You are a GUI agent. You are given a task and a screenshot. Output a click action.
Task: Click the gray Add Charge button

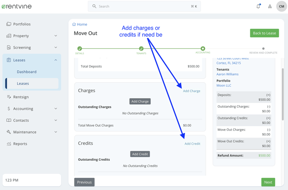click(x=140, y=101)
